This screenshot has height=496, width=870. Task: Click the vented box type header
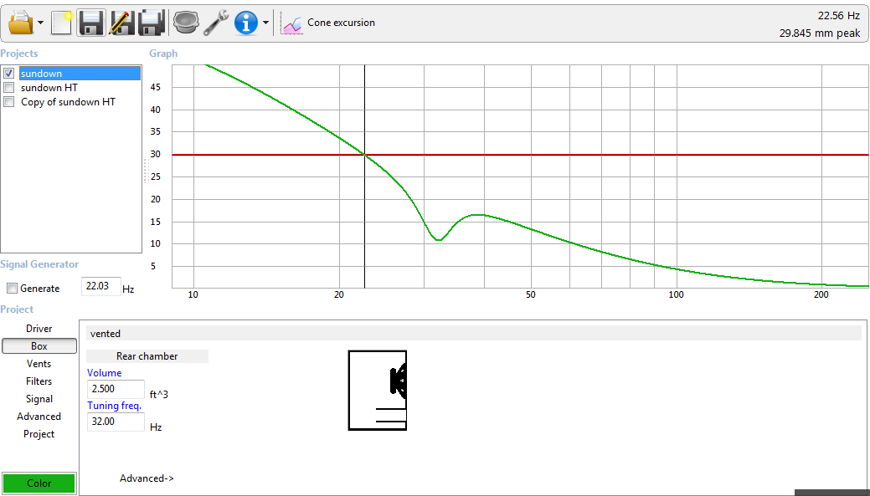pos(473,334)
